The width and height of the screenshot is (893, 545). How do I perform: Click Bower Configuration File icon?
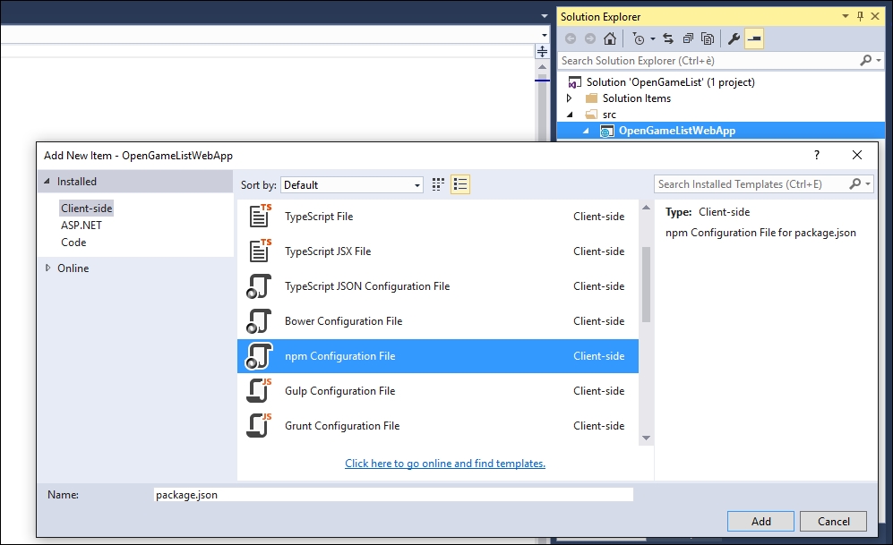point(259,321)
